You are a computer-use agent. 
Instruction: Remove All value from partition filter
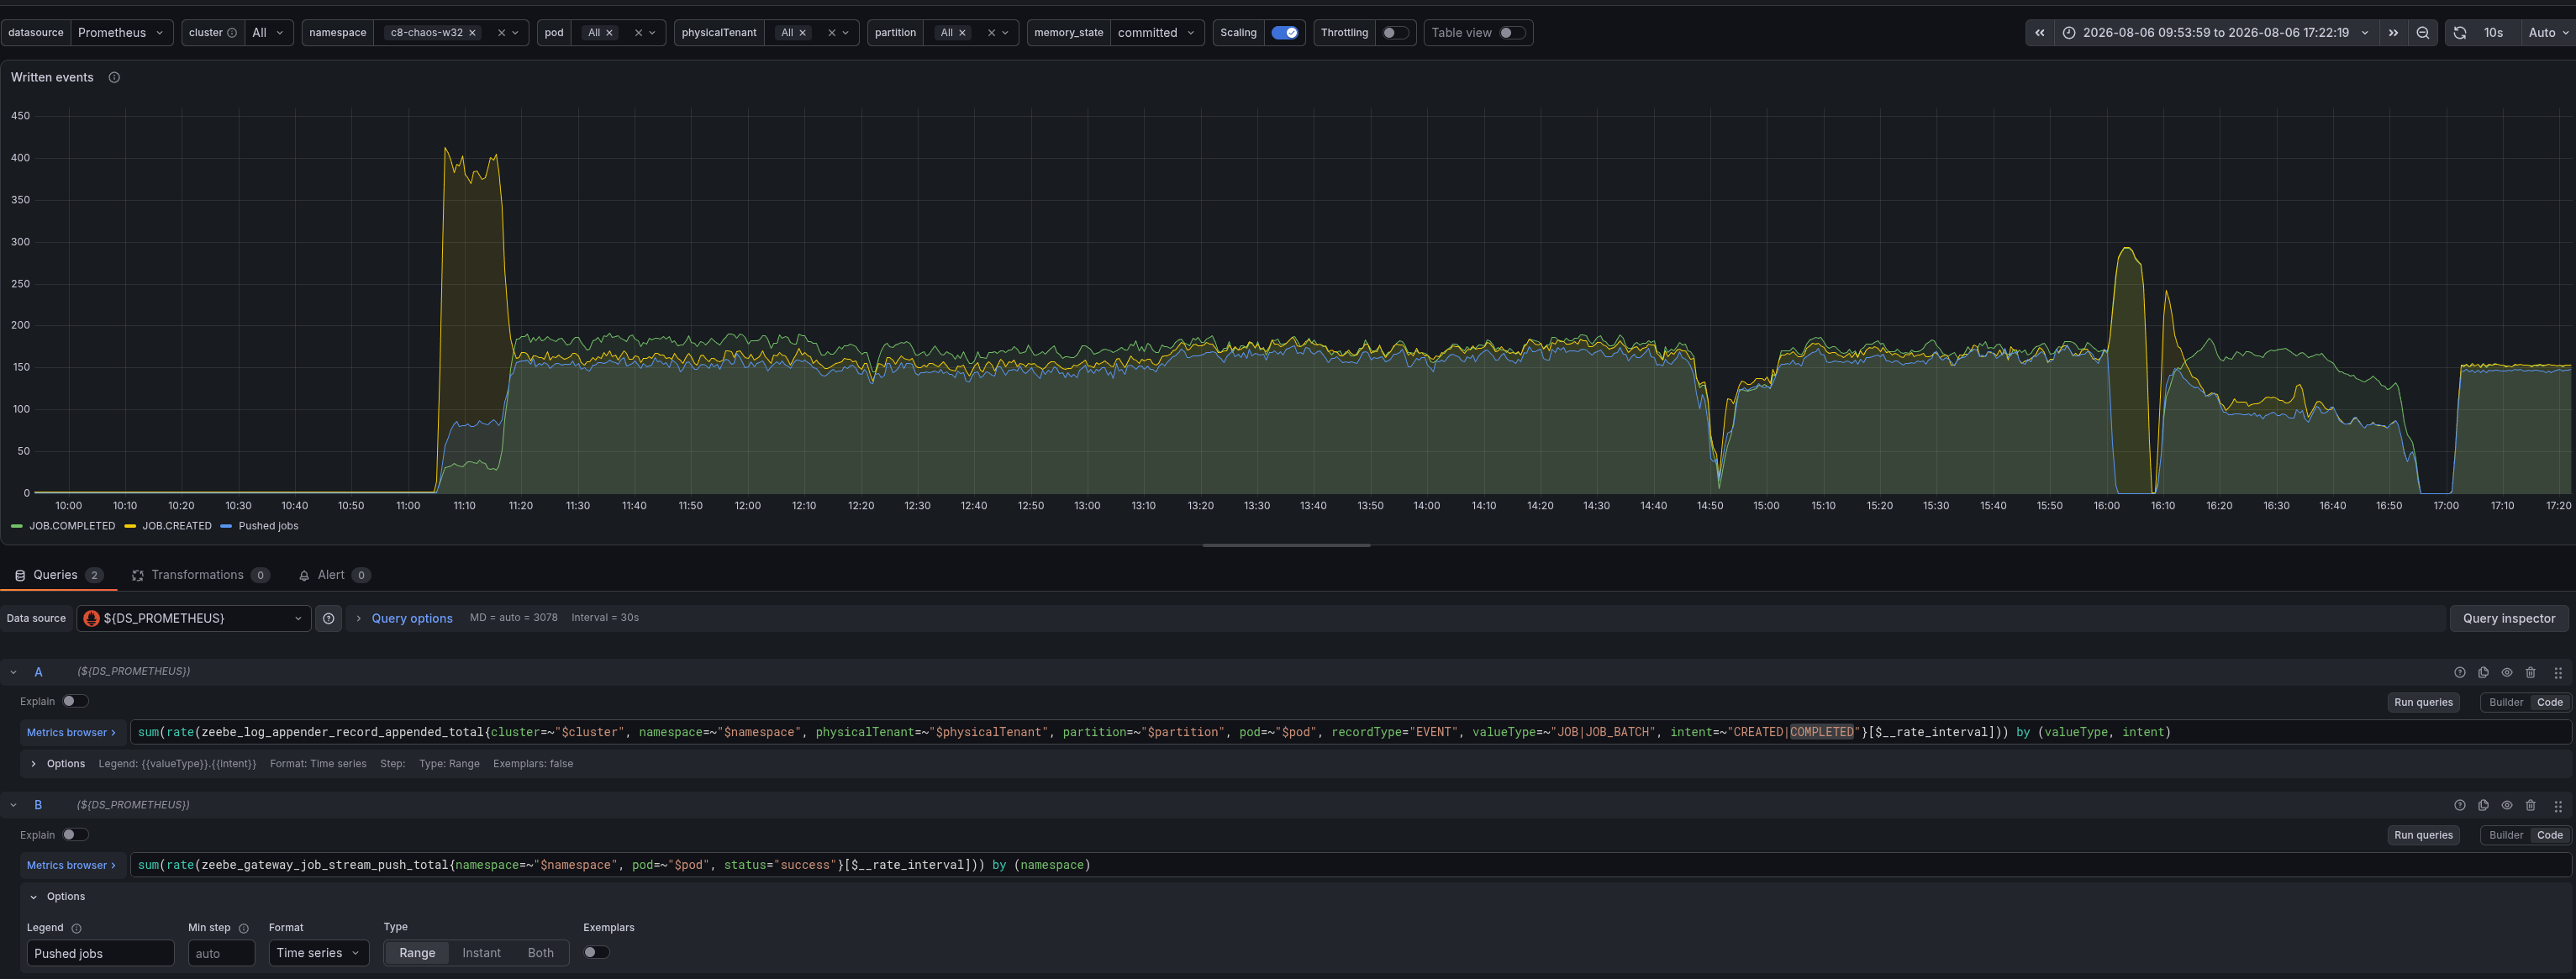[x=962, y=33]
